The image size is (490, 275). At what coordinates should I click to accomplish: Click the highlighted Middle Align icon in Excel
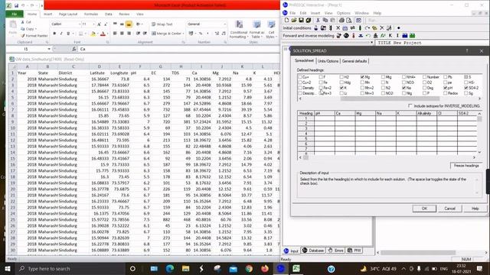tap(129, 24)
